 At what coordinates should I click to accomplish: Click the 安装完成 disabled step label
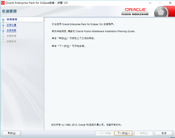11,41
